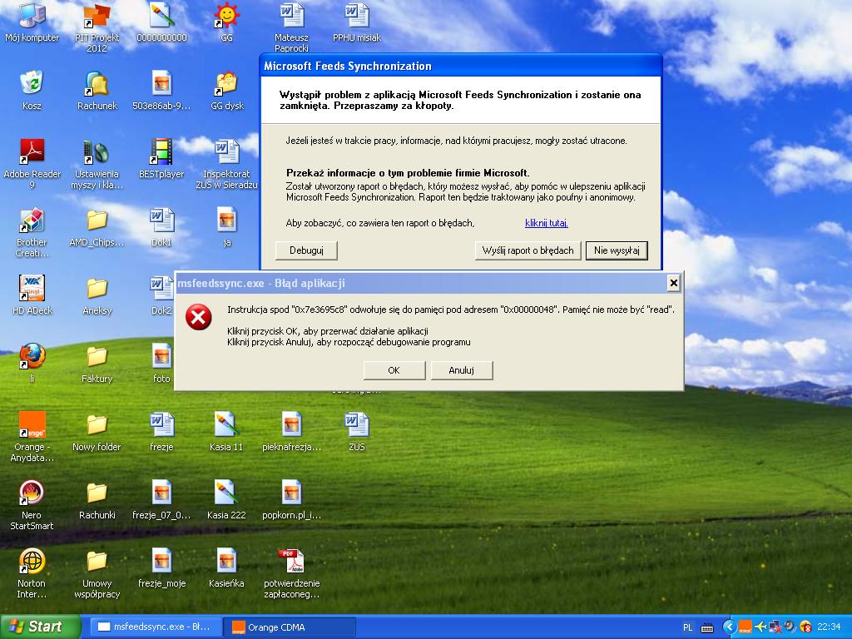Select the Rachunek shortcut icon
This screenshot has width=852, height=639.
(x=97, y=91)
